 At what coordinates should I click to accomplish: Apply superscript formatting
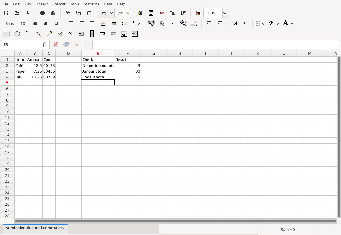234,23
